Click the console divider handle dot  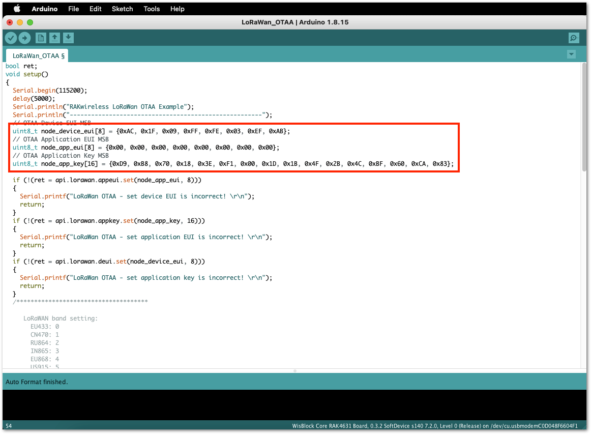(295, 371)
